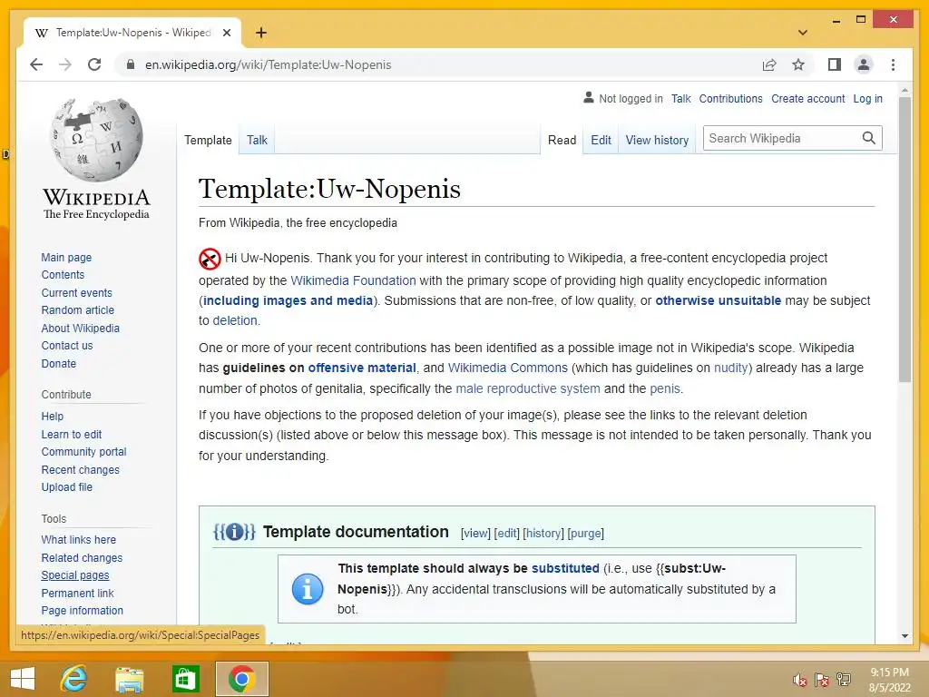Open the View history tab
Viewport: 929px width, 697px height.
(x=657, y=141)
